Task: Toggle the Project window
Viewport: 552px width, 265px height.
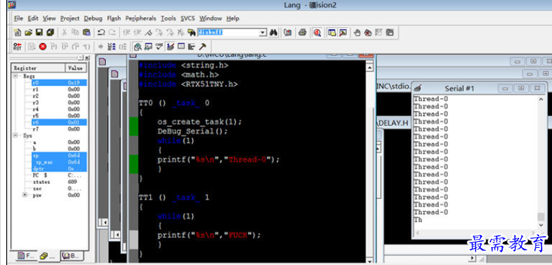Action: [332, 32]
